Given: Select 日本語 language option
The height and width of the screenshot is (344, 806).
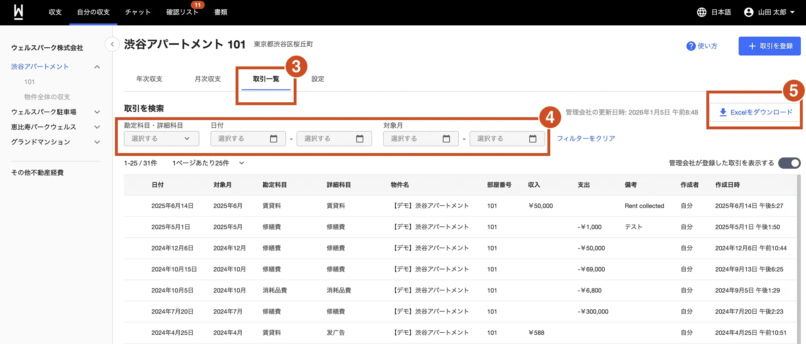Looking at the screenshot, I should pos(721,12).
